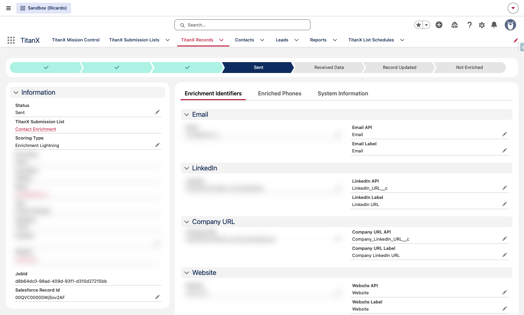Viewport: 524px width, 315px height.
Task: Edit the LinkedIn Label field pencil
Action: pyautogui.click(x=505, y=204)
